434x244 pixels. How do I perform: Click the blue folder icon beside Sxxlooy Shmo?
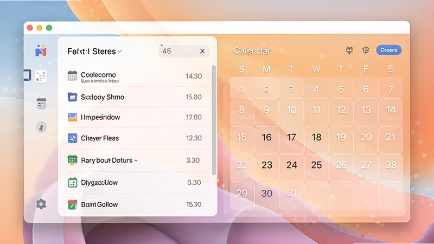72,97
